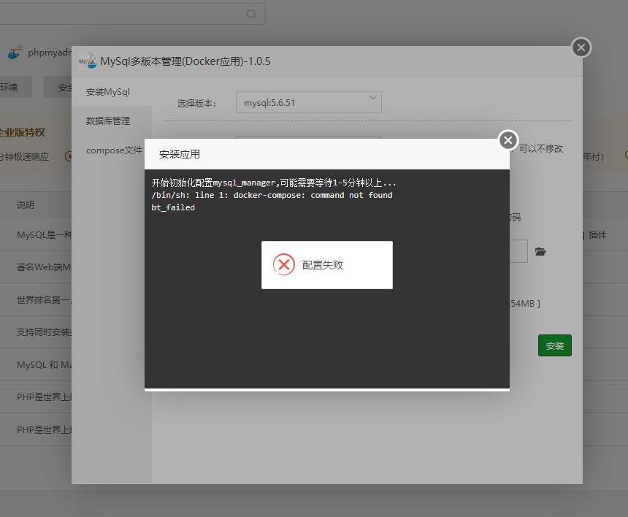Click the red error icon beside 配置失败

coord(283,265)
